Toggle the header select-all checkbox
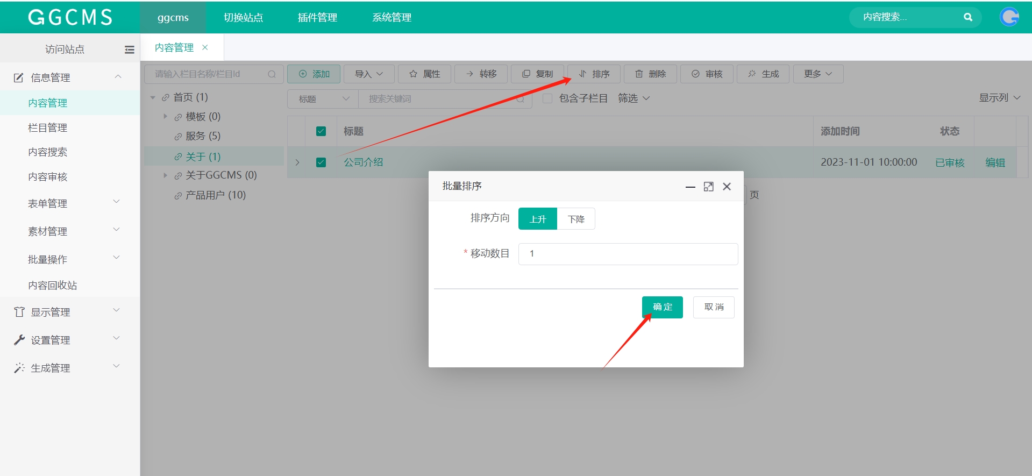Screen dimensions: 1032x476 click(321, 131)
